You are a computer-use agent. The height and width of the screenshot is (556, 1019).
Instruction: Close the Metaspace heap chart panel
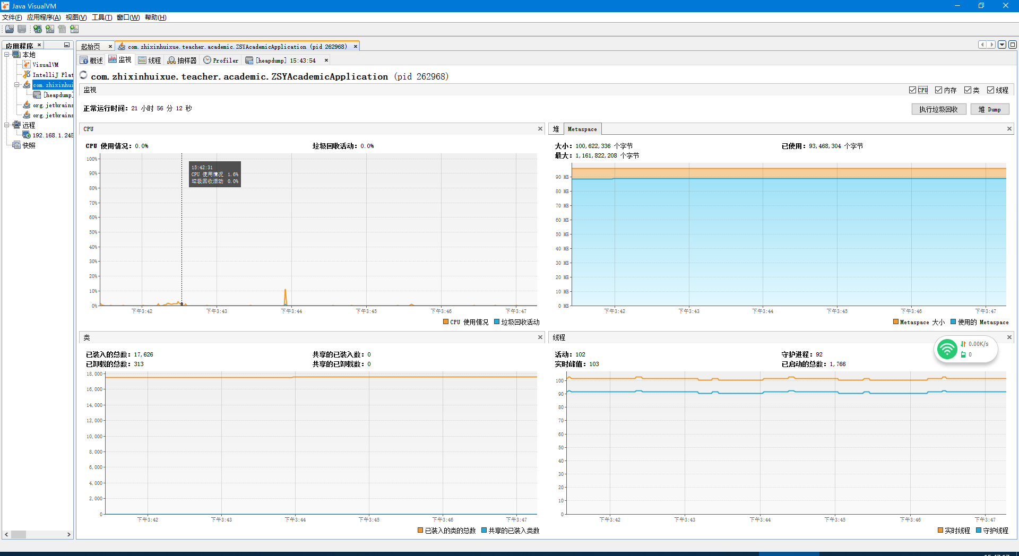click(1009, 129)
